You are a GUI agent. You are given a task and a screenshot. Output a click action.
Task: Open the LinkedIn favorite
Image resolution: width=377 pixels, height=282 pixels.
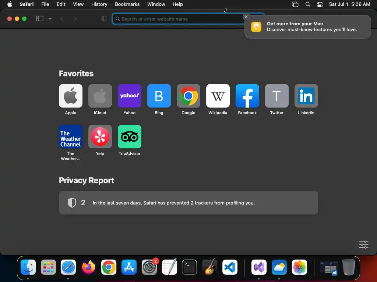(306, 96)
